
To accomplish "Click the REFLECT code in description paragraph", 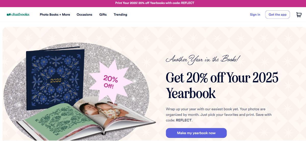I will tap(184, 120).
